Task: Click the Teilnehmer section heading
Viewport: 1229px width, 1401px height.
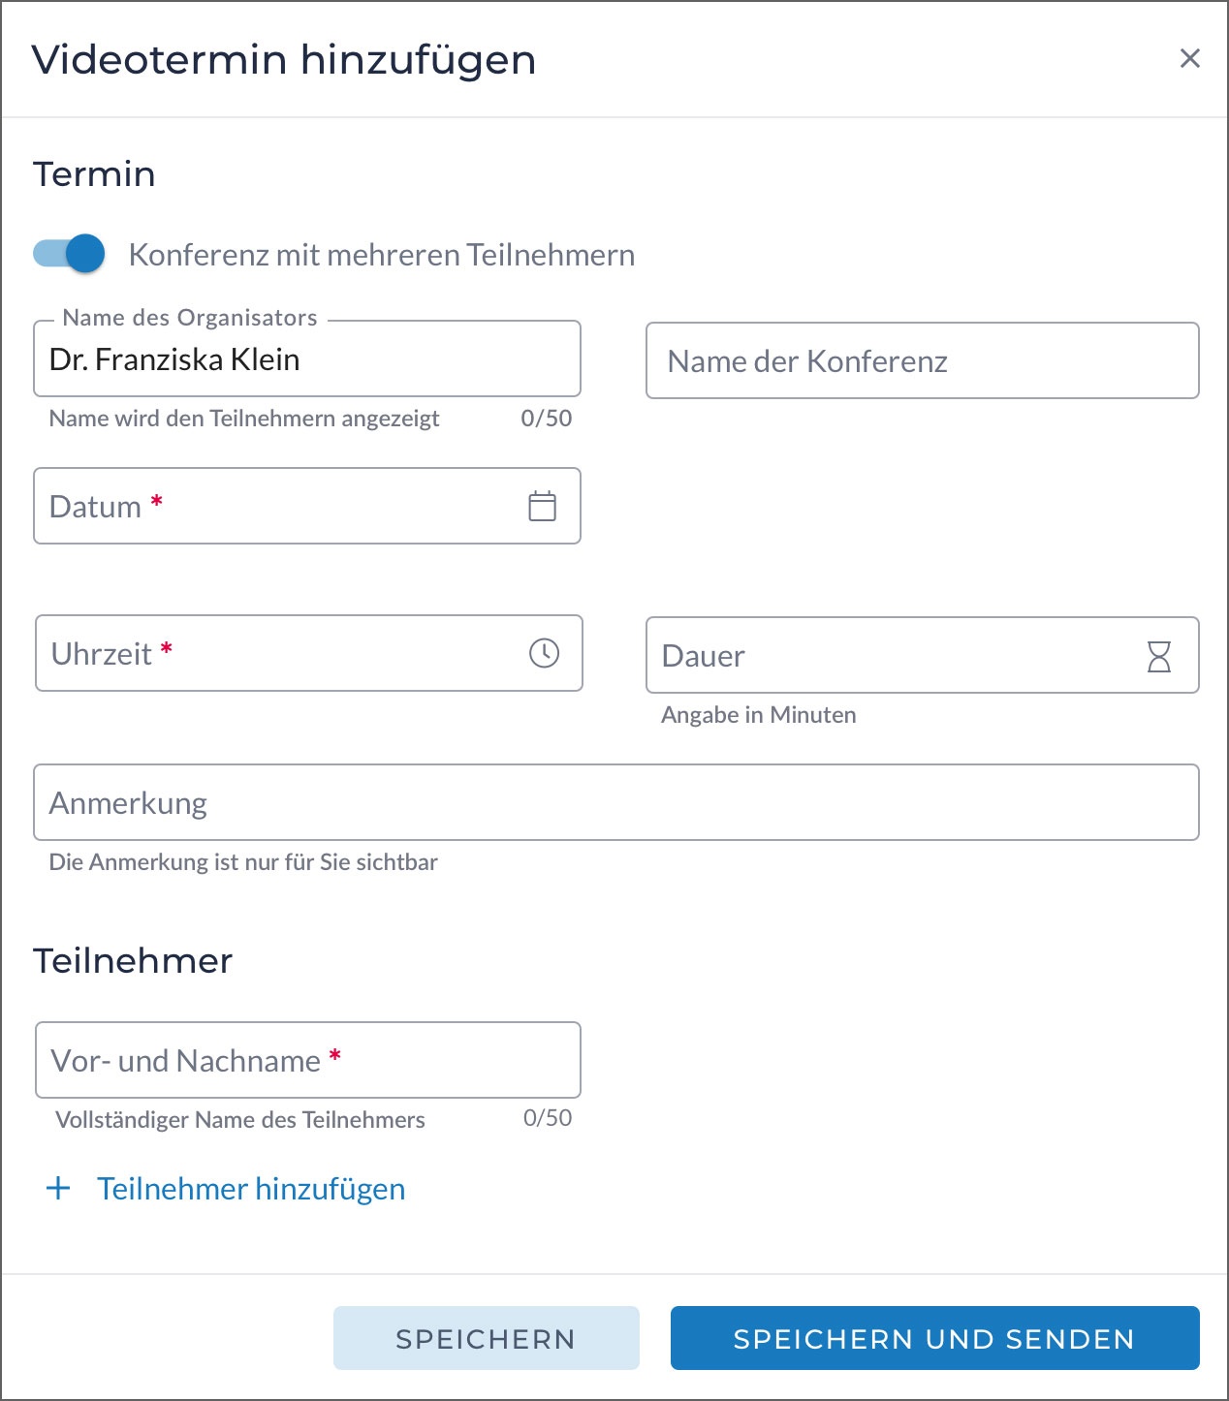Action: 133,961
